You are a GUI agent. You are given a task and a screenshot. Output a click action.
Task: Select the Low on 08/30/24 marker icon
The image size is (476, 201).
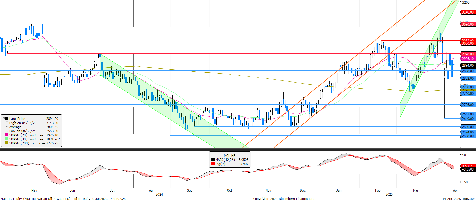click(7, 131)
